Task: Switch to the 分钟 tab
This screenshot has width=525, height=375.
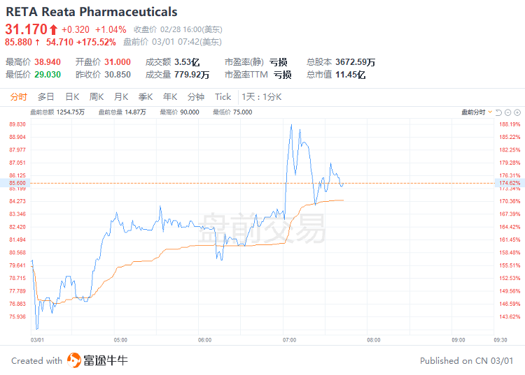Action: click(x=196, y=97)
